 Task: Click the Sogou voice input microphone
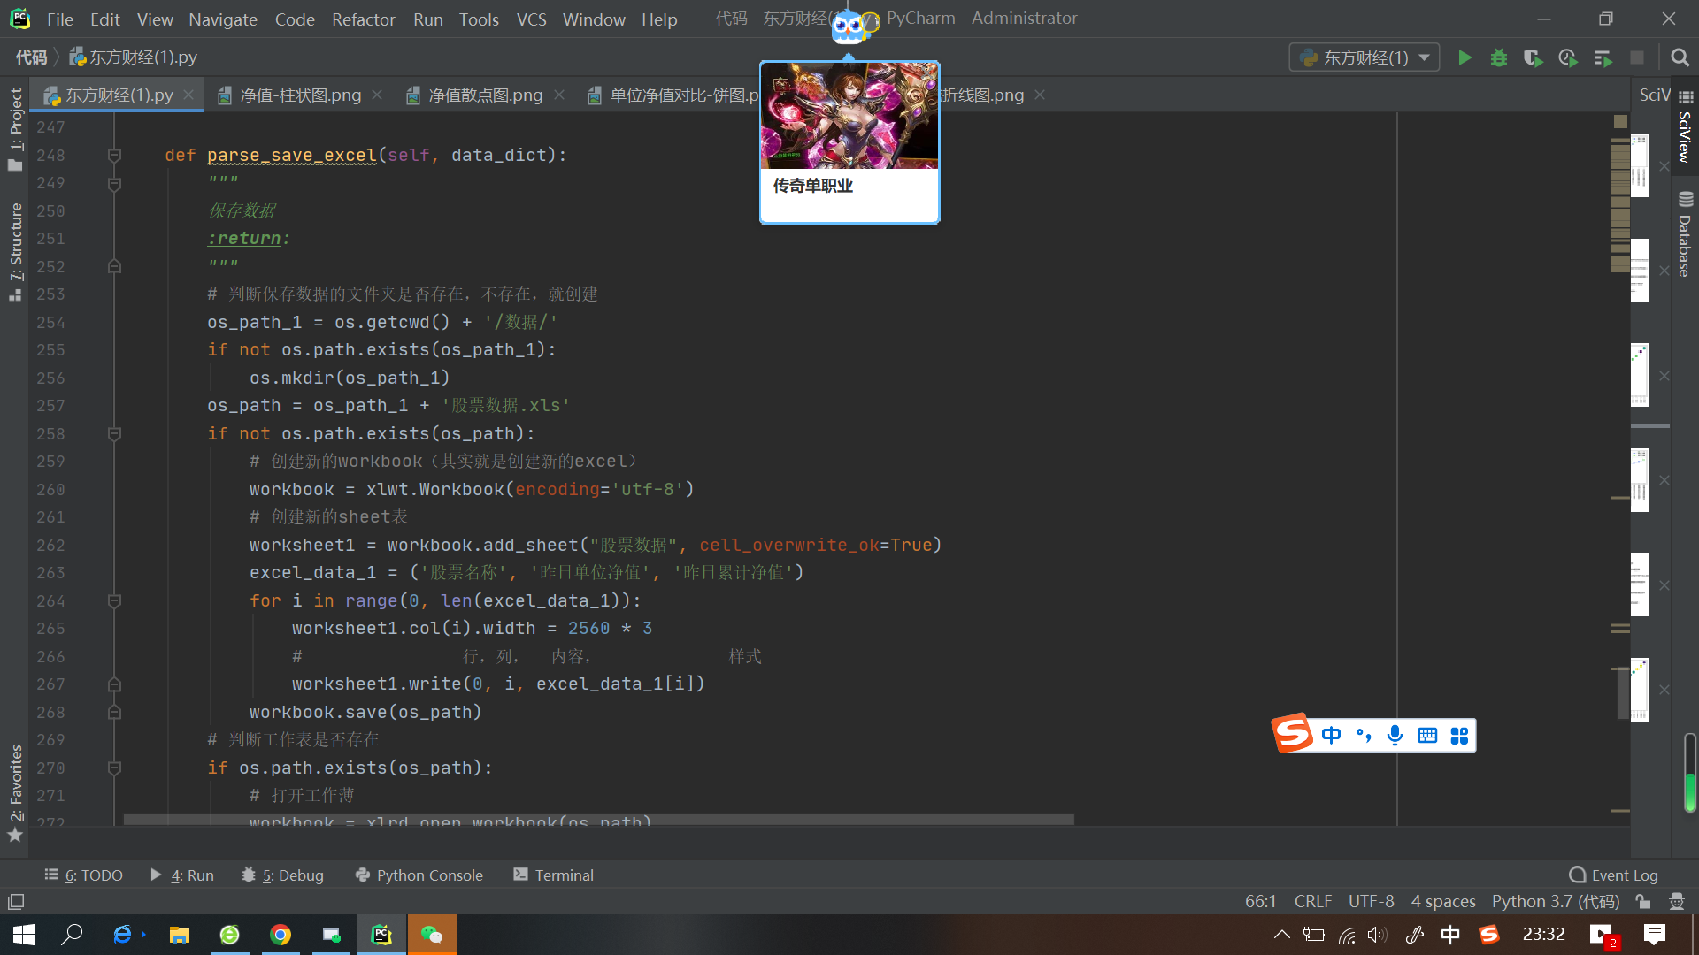pos(1395,735)
